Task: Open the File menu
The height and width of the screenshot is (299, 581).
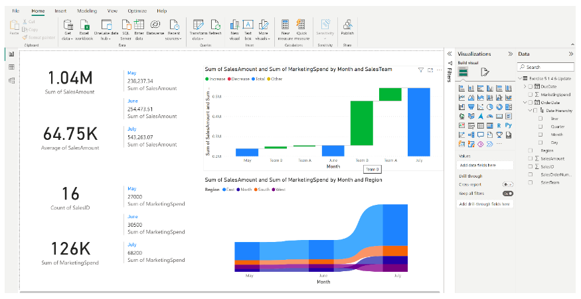Action: tap(15, 11)
